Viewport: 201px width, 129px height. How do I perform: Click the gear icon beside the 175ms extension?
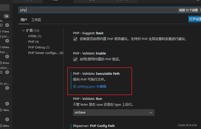tap(7, 25)
